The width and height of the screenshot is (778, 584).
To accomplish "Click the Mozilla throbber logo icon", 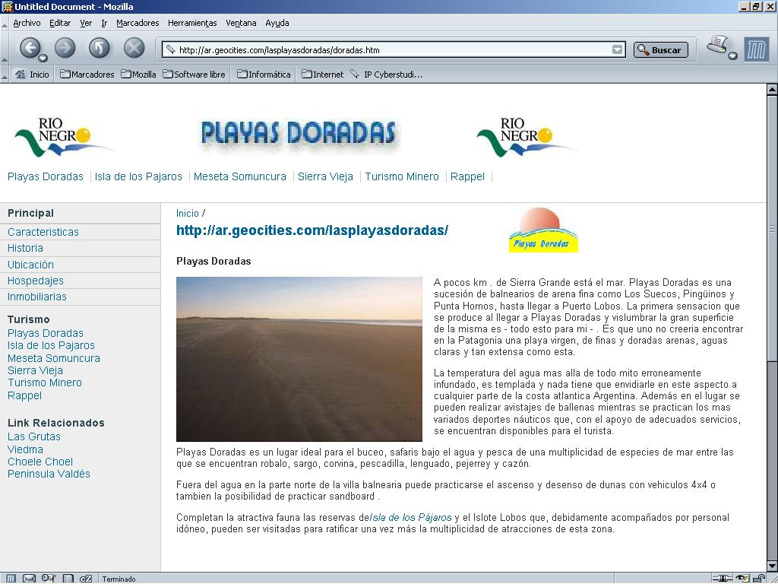I will (756, 49).
